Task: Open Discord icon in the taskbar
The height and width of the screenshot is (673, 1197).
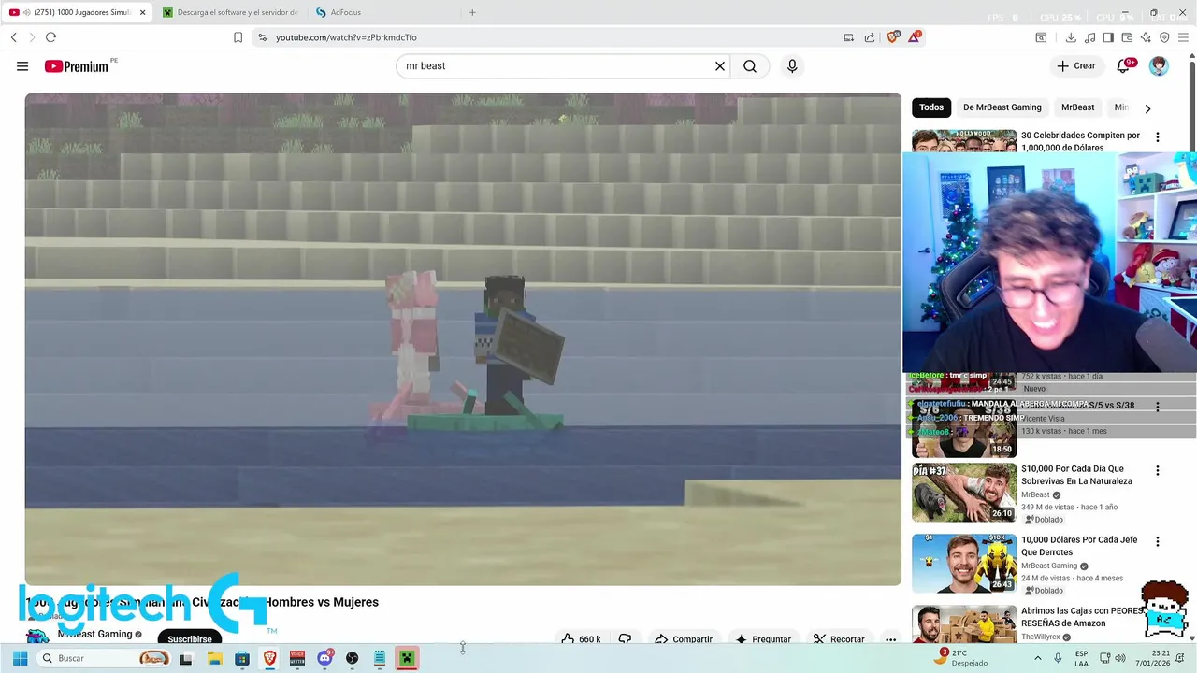Action: pos(324,658)
